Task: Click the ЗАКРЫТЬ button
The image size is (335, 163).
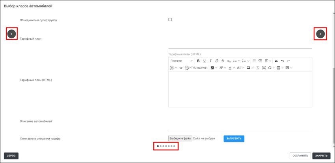Action: pyautogui.click(x=321, y=156)
